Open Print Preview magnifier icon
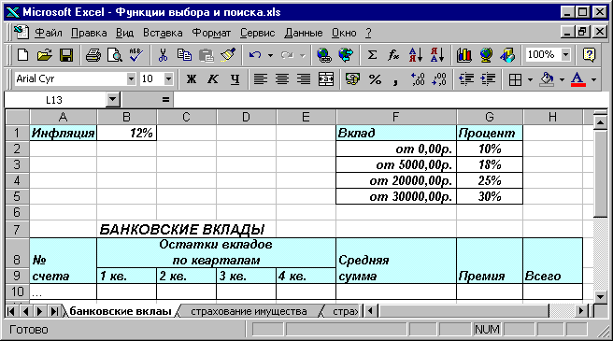The image size is (613, 341). coord(115,55)
